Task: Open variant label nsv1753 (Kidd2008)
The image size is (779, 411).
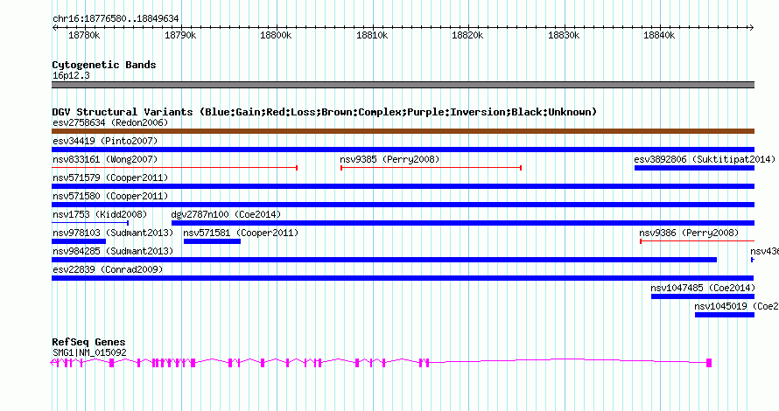Action: [100, 214]
